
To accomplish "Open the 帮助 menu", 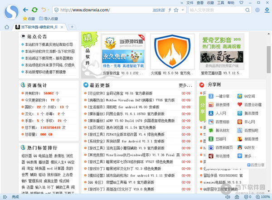I will (231, 3).
